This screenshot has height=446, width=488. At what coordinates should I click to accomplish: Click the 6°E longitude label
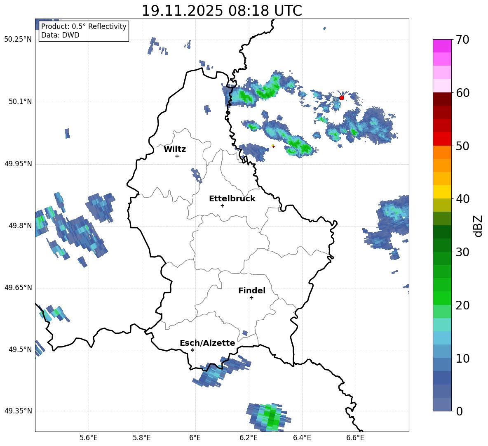coord(195,438)
